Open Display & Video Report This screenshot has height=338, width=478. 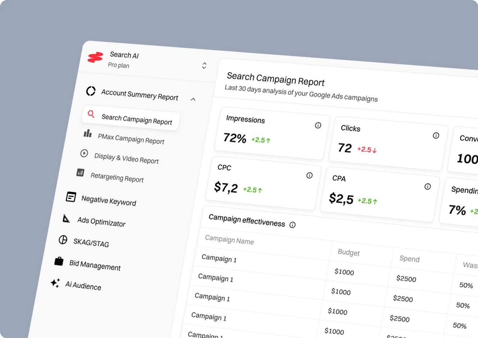click(126, 158)
